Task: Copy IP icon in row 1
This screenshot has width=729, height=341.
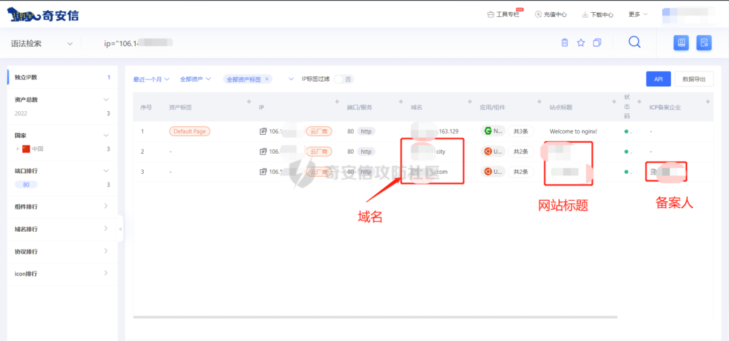Action: tap(263, 131)
